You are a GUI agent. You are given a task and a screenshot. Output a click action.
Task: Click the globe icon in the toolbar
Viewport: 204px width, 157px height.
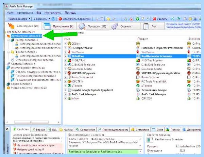[178, 19]
